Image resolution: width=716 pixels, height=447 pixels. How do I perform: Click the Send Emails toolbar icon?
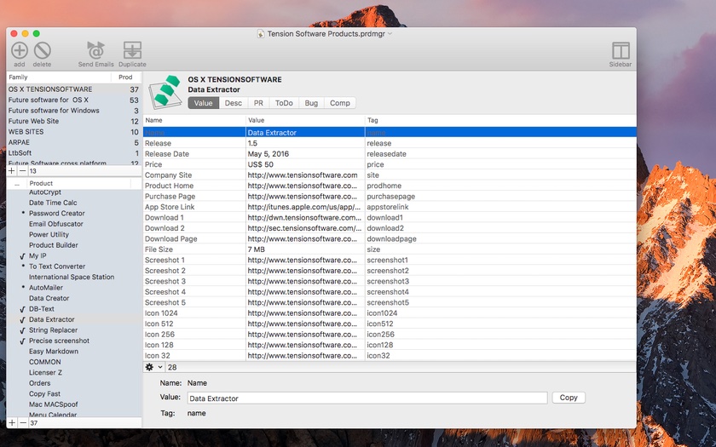tap(95, 50)
